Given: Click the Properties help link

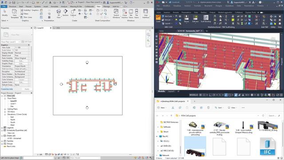Looking at the screenshot, I should pos(7,89).
